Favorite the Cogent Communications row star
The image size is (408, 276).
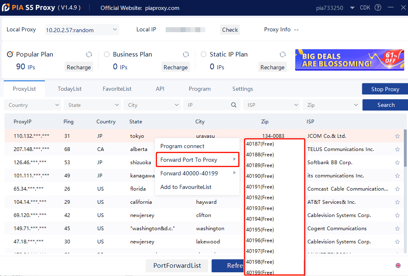pos(397,229)
